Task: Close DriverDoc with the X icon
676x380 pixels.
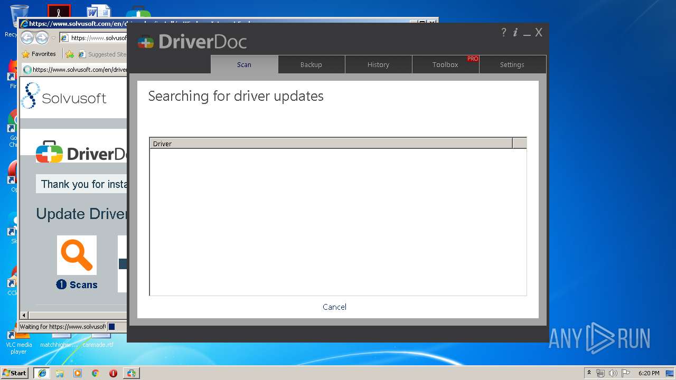Action: point(539,32)
